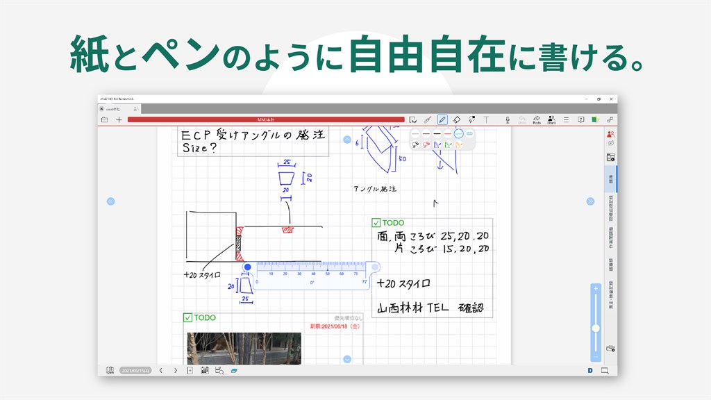Screen dimensions: 711x400
Task: Click the link icon in right sidebar
Action: click(611, 143)
